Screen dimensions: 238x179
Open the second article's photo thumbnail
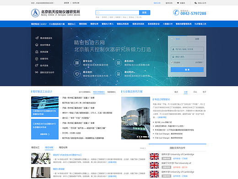41,173
